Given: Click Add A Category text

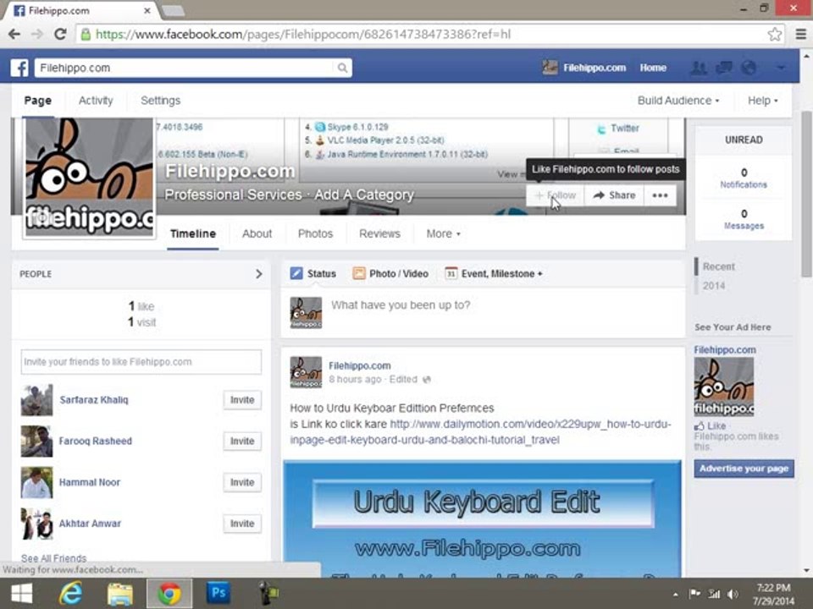Looking at the screenshot, I should click(x=364, y=195).
